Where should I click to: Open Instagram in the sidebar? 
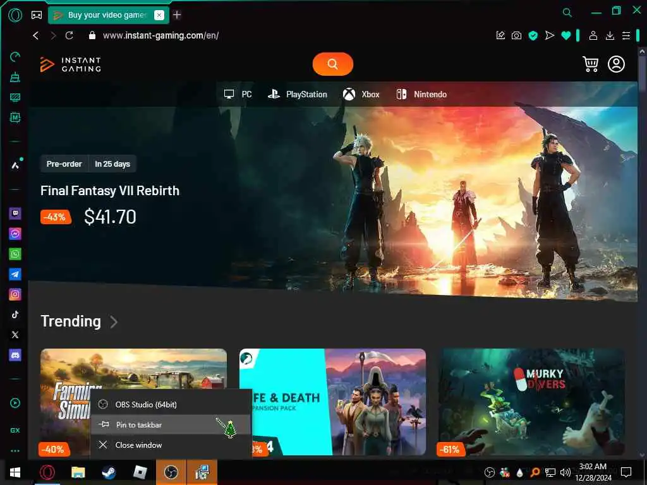click(x=15, y=294)
